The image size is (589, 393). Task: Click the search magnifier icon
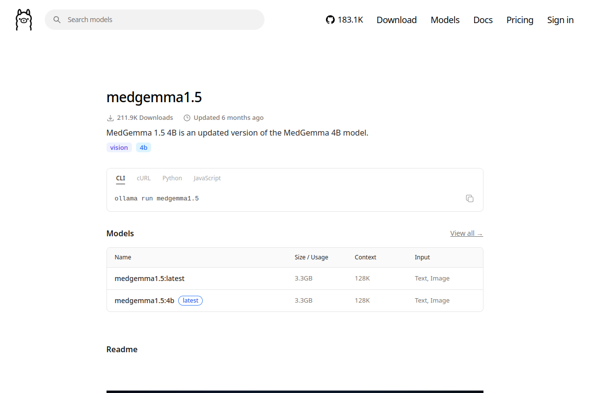[x=57, y=20]
